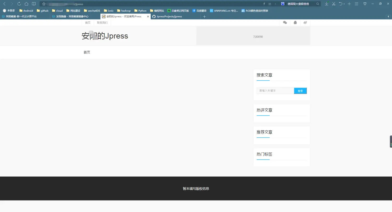
Task: Click the 搜索文章 widget heading
Action: pyautogui.click(x=264, y=75)
